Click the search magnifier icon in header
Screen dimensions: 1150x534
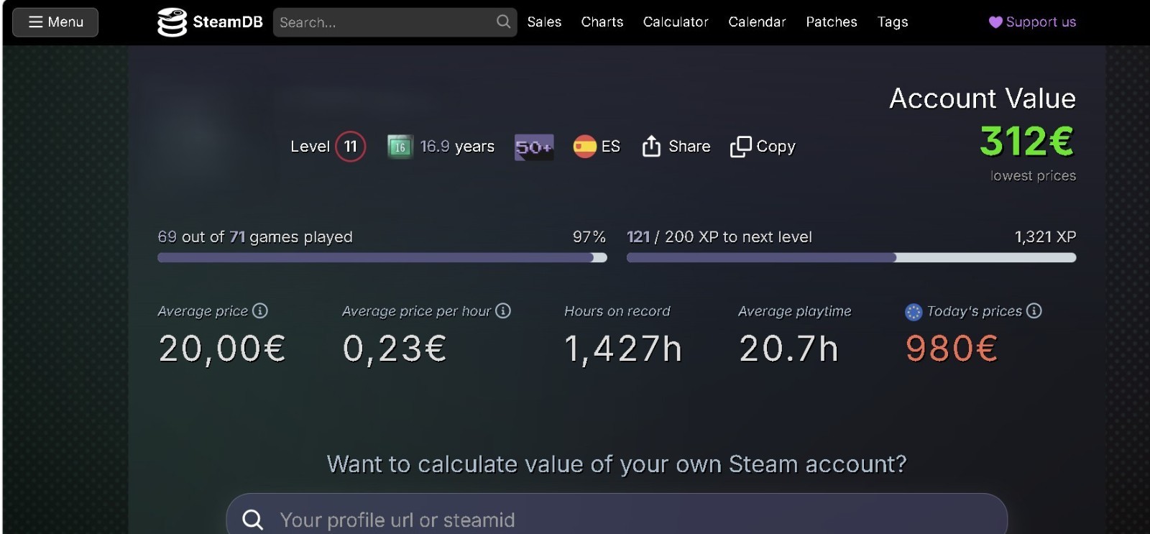coord(504,22)
